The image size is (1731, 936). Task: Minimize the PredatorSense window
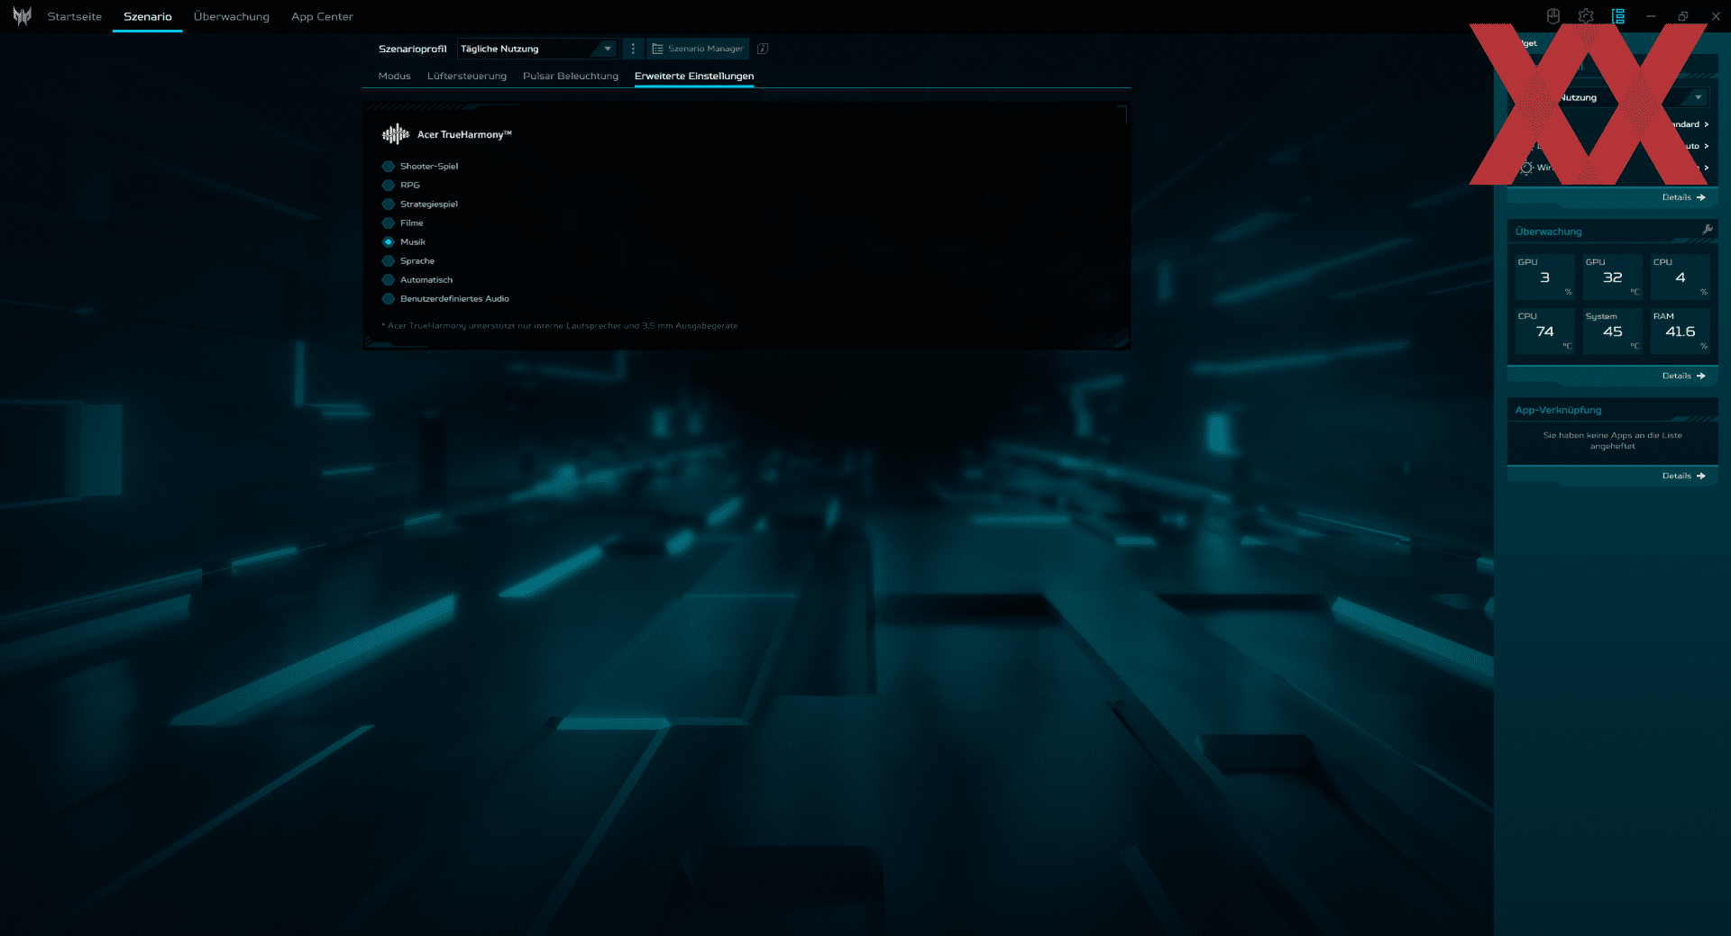1651,16
